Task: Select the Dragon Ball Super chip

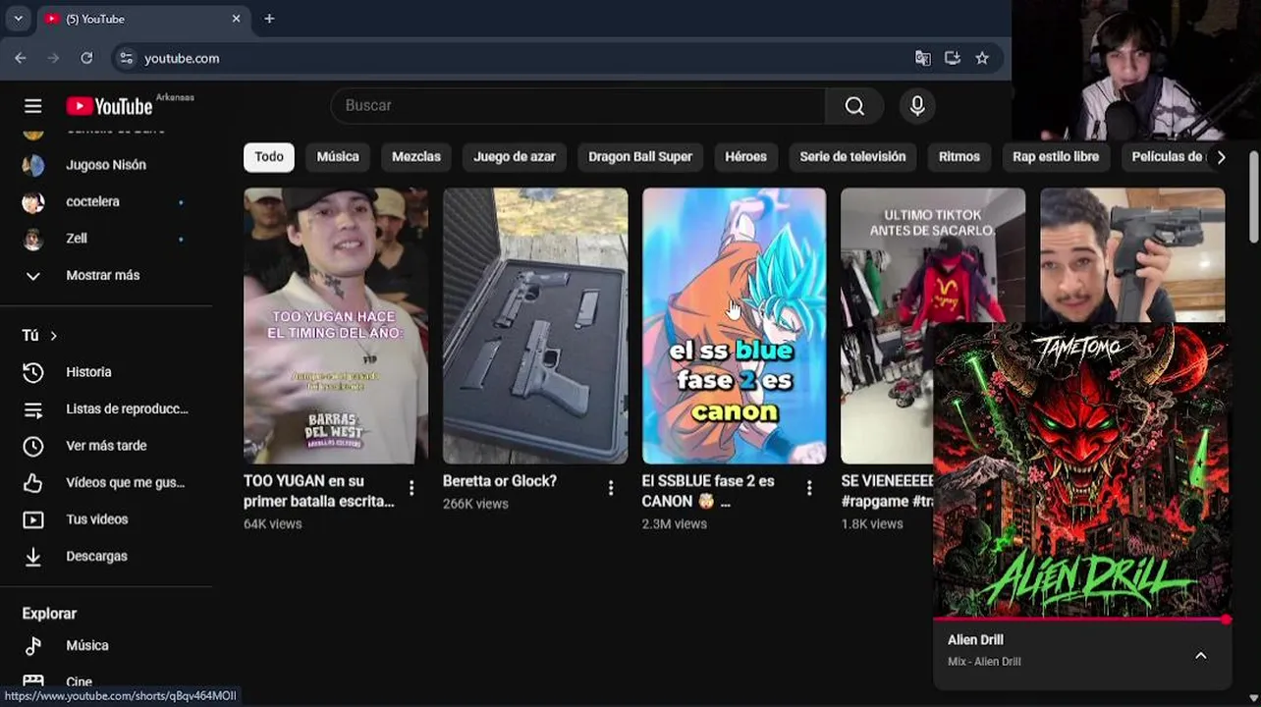Action: 640,157
